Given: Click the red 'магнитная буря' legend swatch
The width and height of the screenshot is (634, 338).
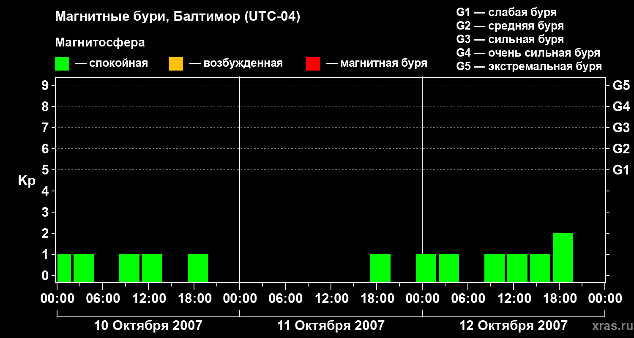Looking at the screenshot, I should click(313, 64).
